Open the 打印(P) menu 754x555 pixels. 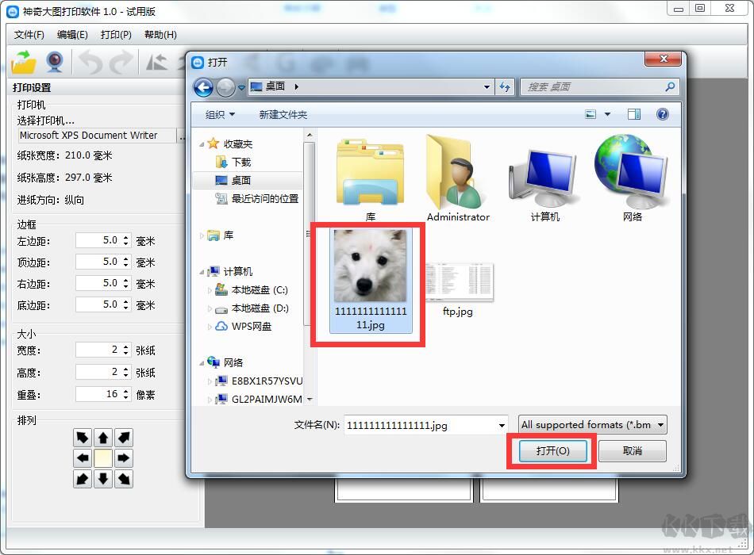click(x=116, y=35)
